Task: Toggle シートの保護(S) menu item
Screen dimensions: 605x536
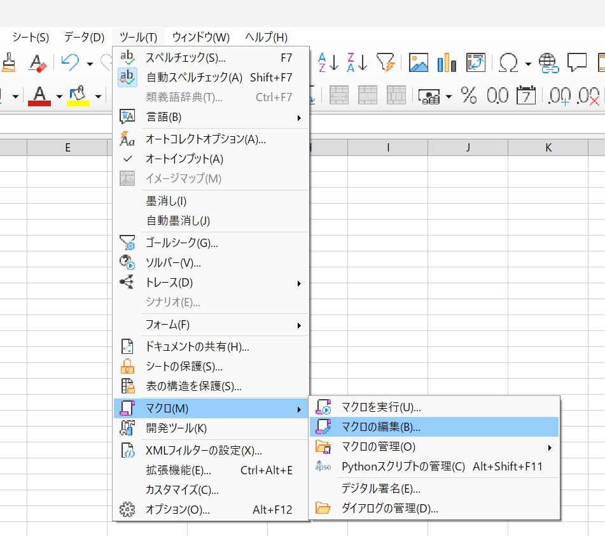Action: tap(184, 367)
